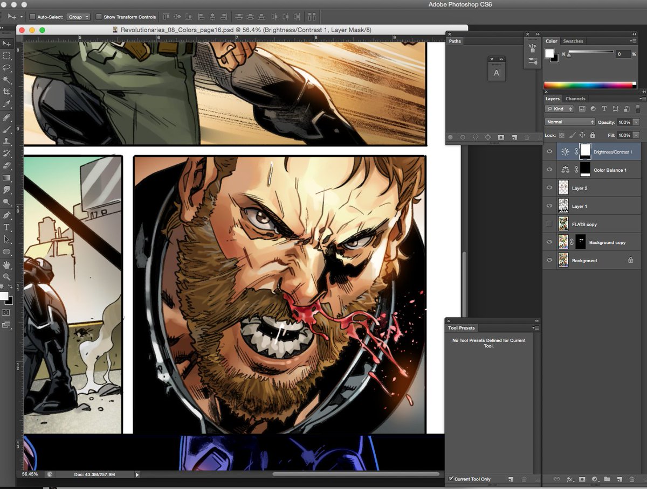This screenshot has height=489, width=647.
Task: Select the Dodge tool
Action: point(6,202)
